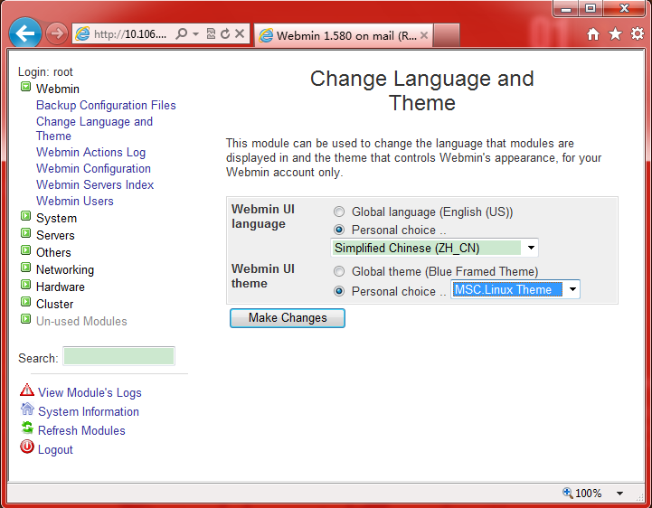
Task: Expand the Hardware category
Action: coord(26,285)
